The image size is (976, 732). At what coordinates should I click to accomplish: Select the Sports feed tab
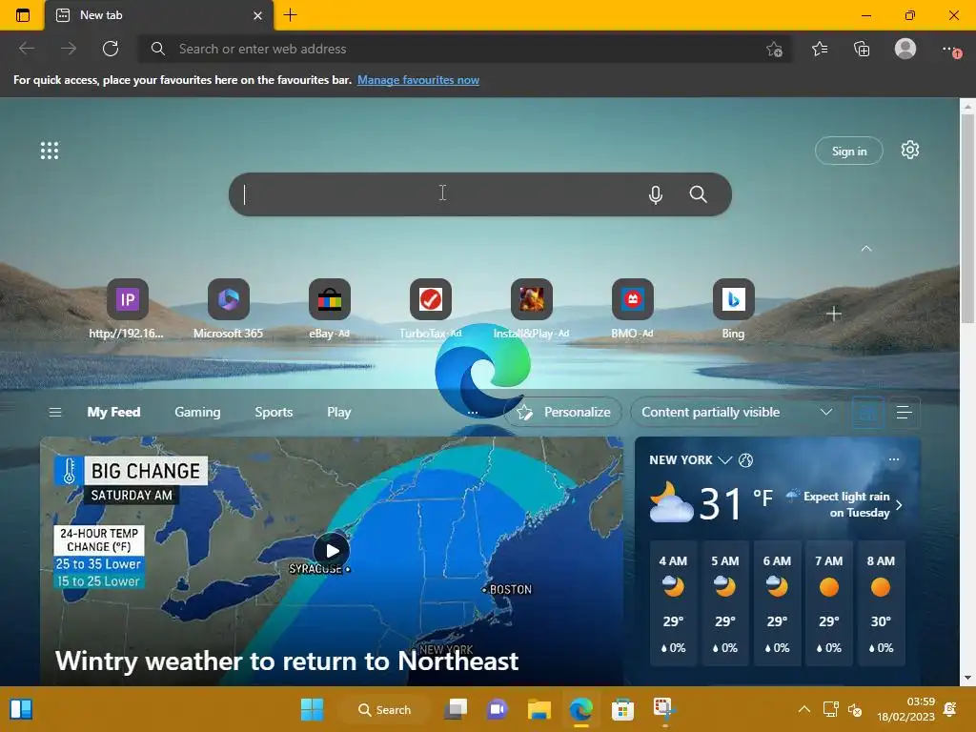point(274,412)
